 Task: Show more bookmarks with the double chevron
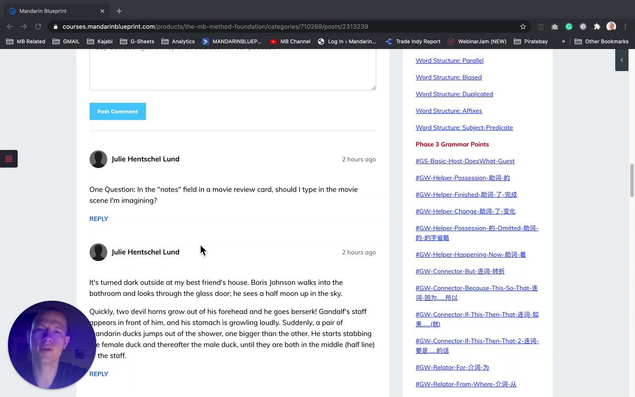point(564,41)
